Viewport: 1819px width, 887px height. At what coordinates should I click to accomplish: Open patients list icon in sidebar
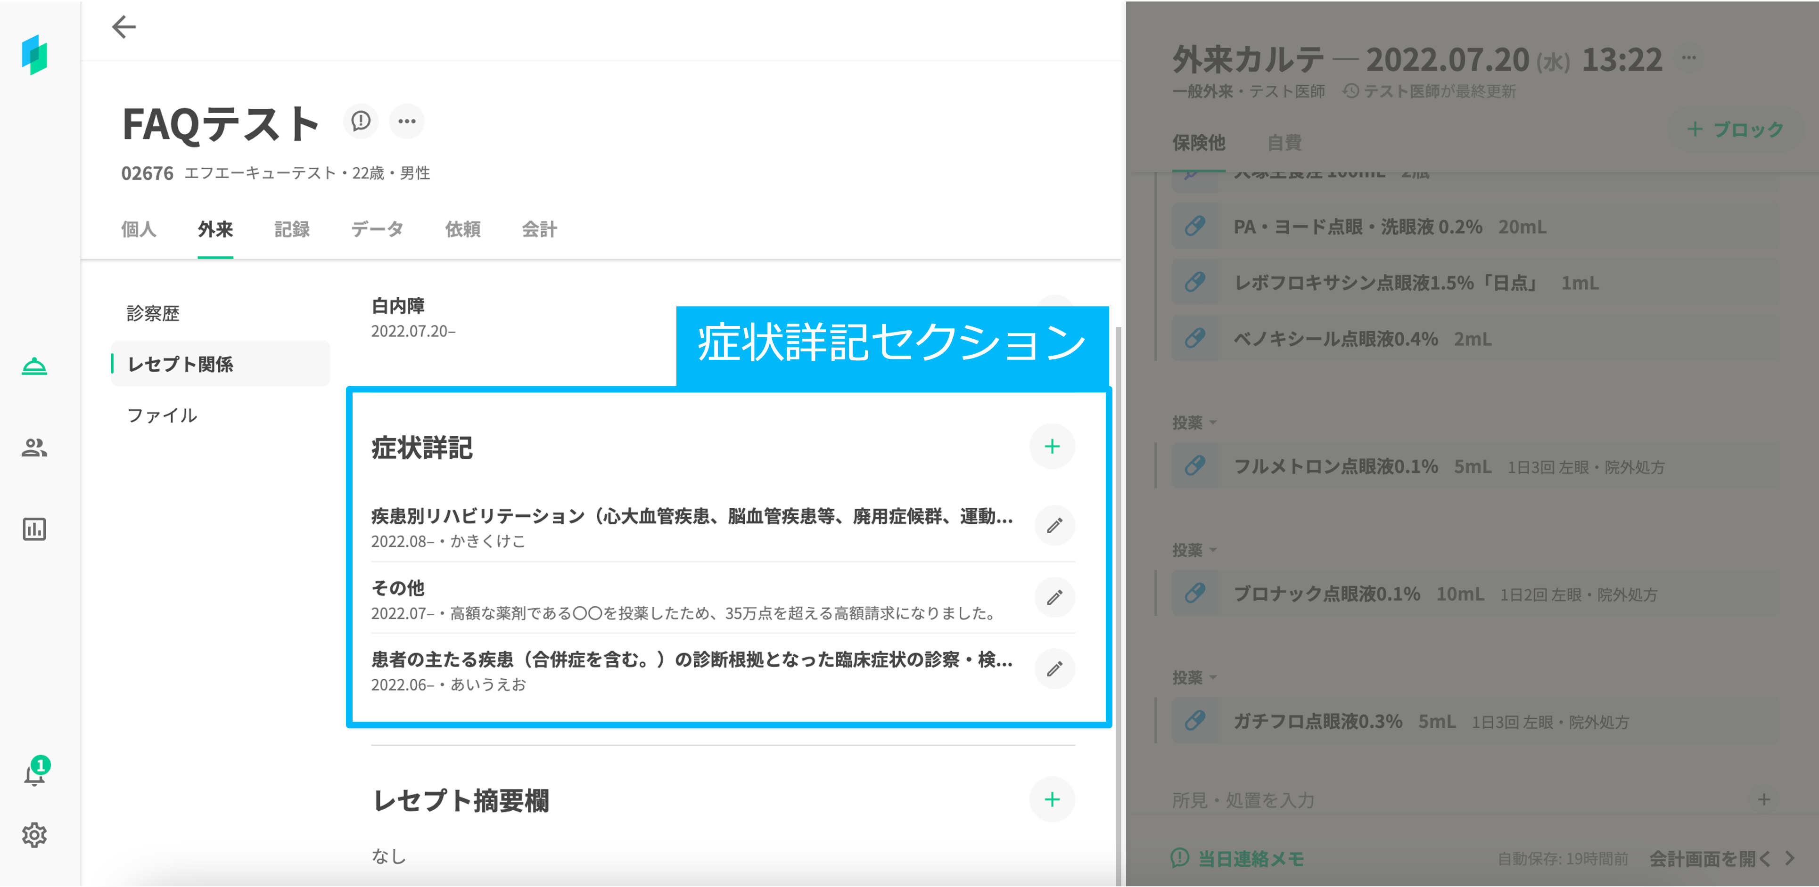pyautogui.click(x=34, y=448)
